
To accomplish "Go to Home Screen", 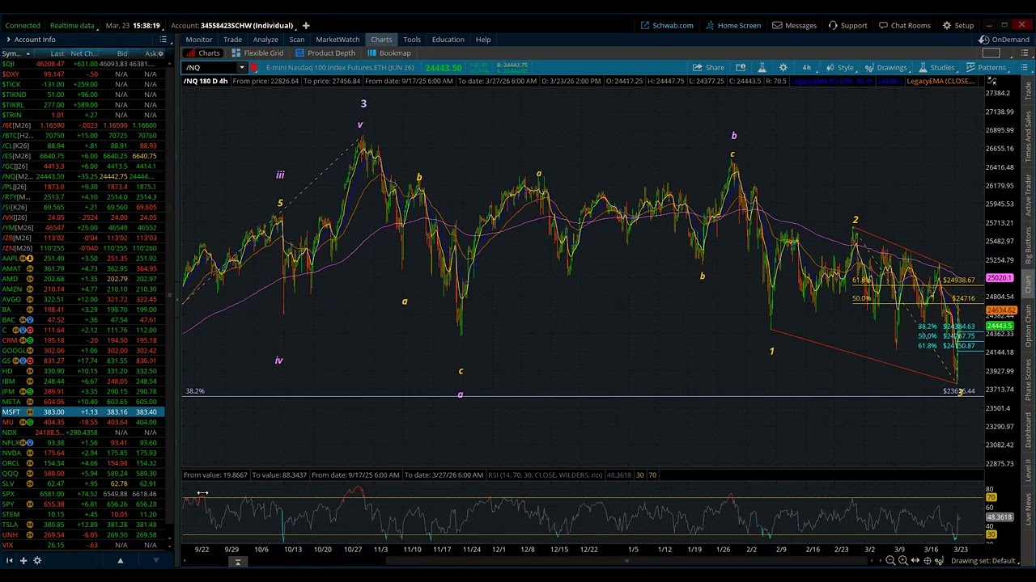I will tap(732, 25).
